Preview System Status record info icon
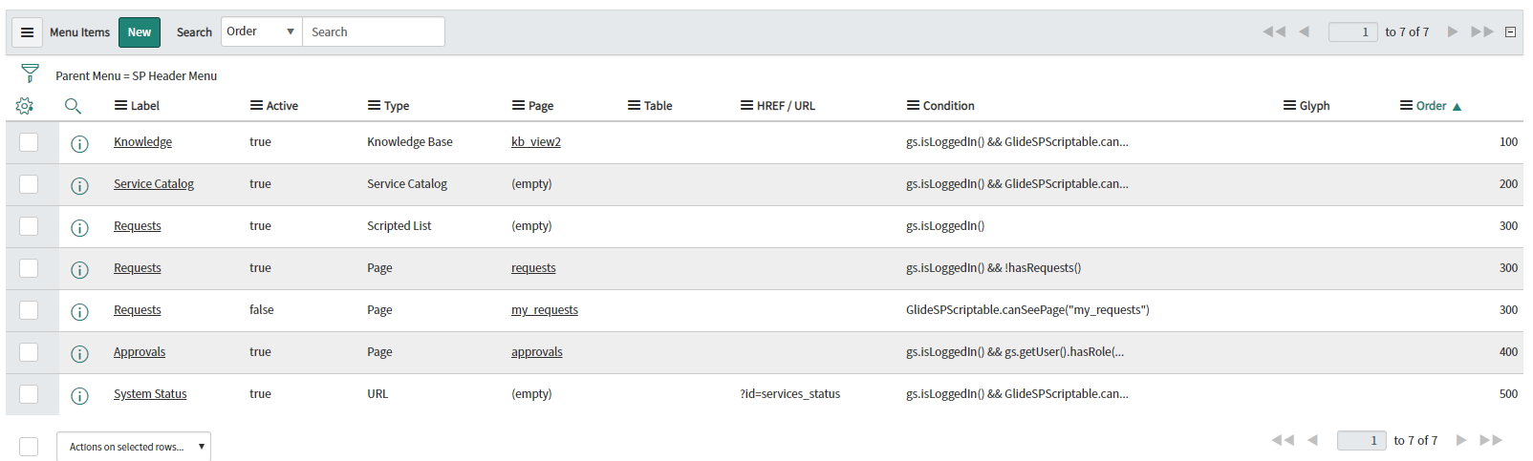 point(79,395)
